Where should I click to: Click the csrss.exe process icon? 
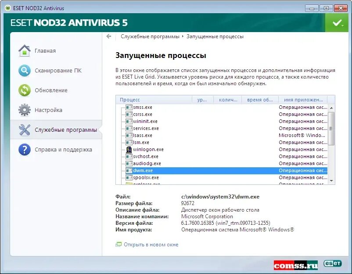(129, 114)
